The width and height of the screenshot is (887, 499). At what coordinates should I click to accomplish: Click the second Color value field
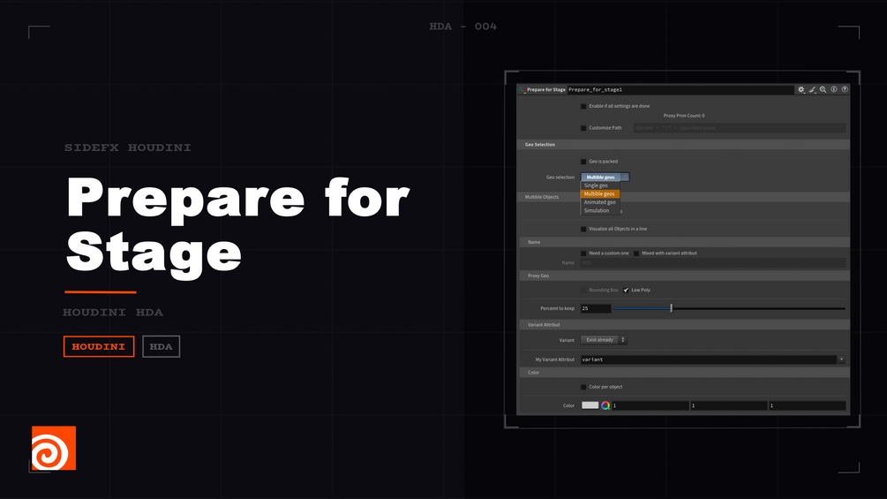[729, 405]
